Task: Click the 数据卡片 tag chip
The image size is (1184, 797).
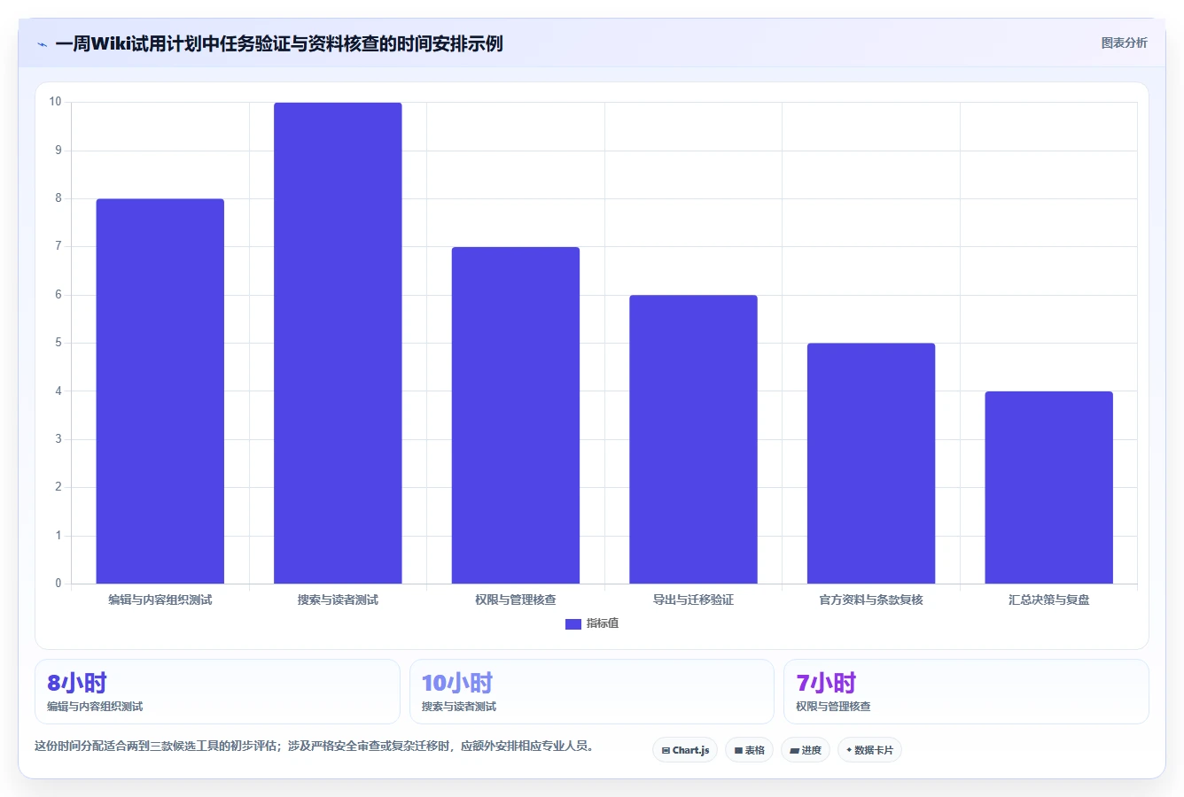Action: point(869,750)
